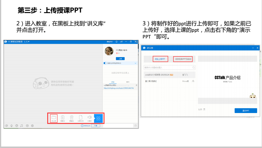Open the 1人 attendee count dropdown
Screen dimensions: 262x148
pyautogui.click(x=27, y=42)
